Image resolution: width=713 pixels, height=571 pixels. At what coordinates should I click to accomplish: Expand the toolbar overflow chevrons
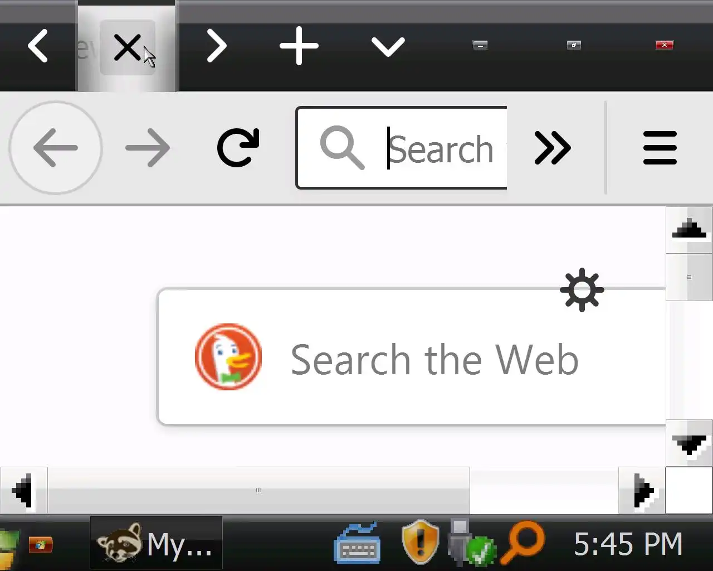[x=552, y=148]
